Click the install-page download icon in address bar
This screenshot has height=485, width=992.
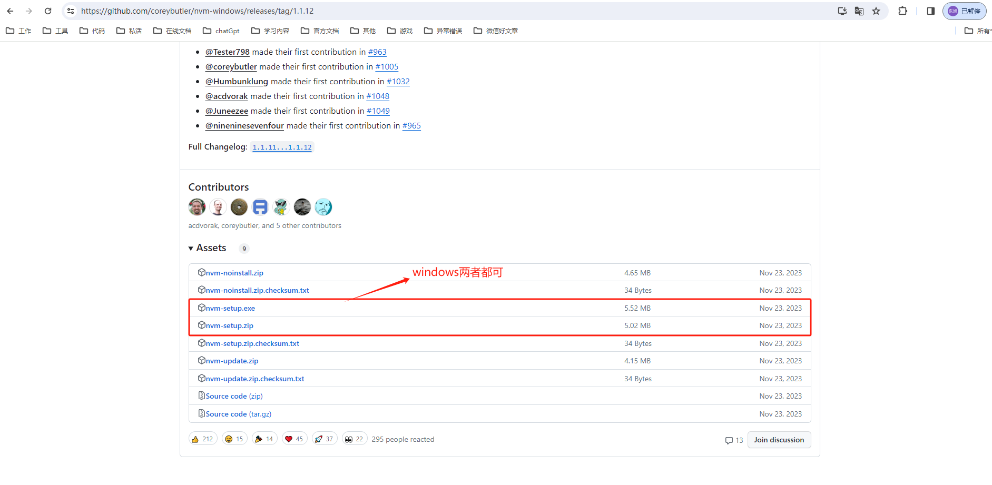[841, 11]
